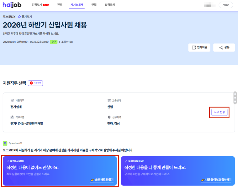Screen dimensions: 238x189
Task: Open the 강점찾기 BETA menu
Action: coord(40,5)
